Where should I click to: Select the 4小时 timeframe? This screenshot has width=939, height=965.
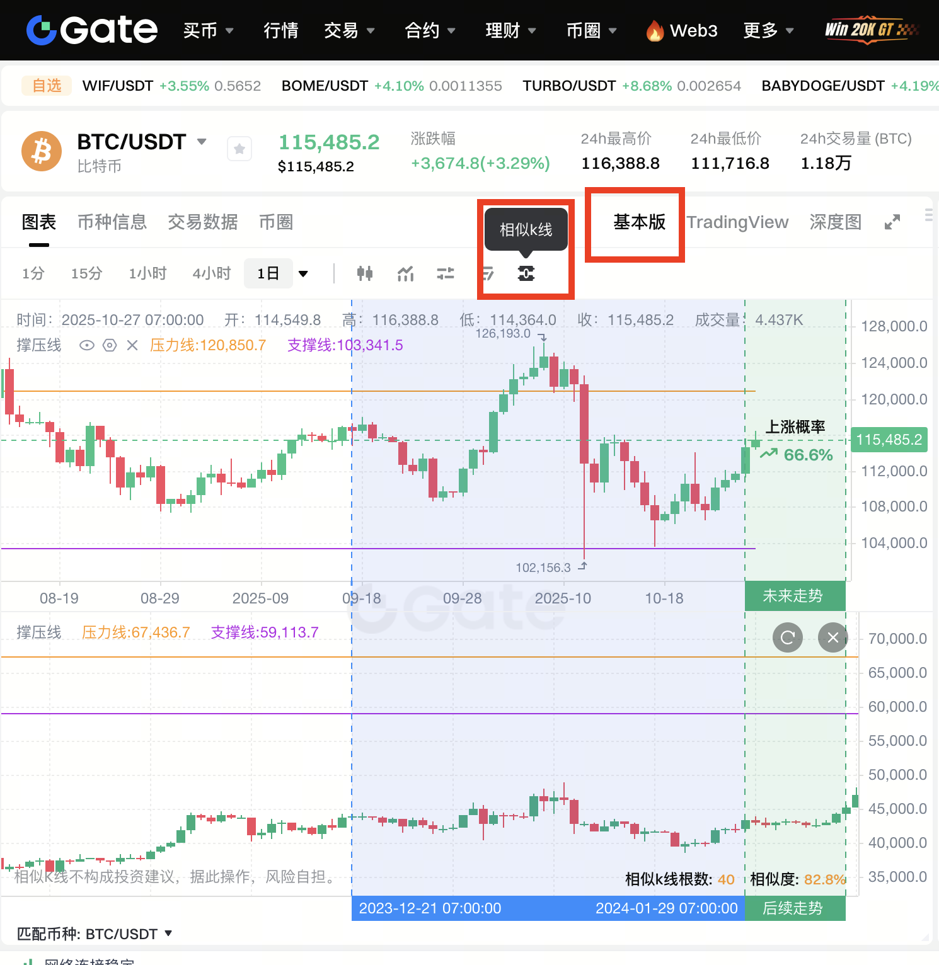pyautogui.click(x=212, y=273)
